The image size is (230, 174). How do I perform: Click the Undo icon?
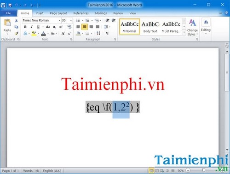tap(16, 6)
